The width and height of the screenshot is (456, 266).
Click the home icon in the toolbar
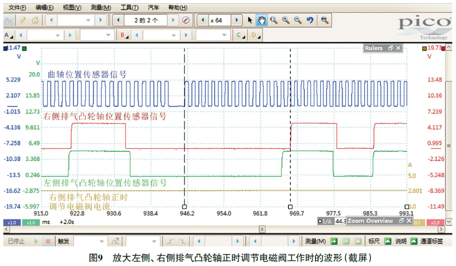click(x=35, y=20)
